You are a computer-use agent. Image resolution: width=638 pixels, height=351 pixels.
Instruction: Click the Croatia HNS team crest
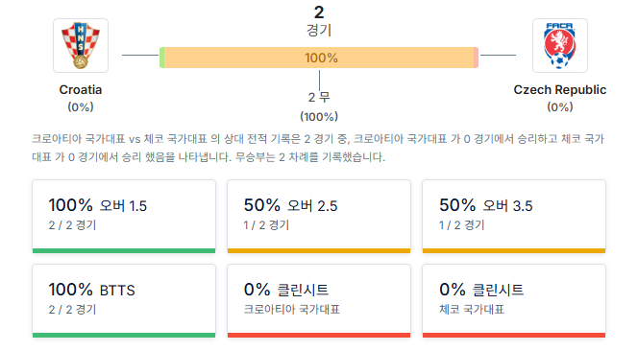pyautogui.click(x=81, y=45)
